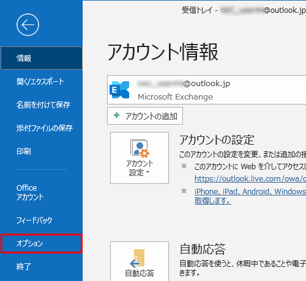Open オプション in the sidebar
The image size is (306, 281).
[x=42, y=244]
